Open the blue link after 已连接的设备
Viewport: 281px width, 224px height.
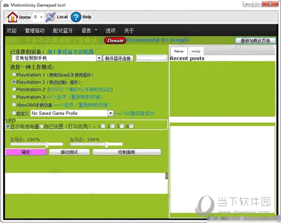[x=70, y=52]
